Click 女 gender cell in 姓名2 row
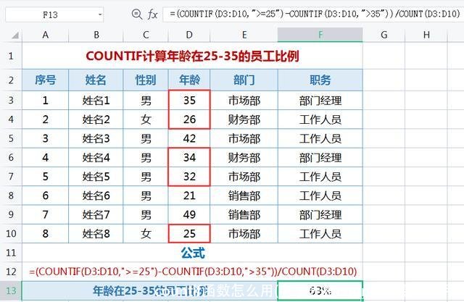 pos(146,119)
